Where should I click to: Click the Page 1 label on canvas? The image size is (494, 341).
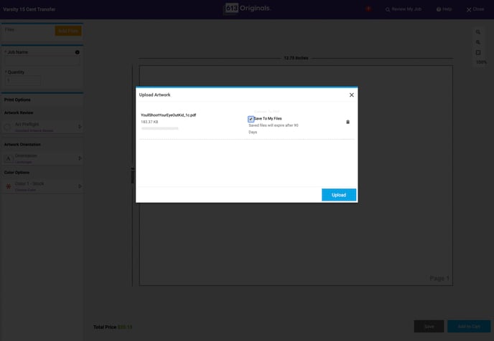point(439,279)
